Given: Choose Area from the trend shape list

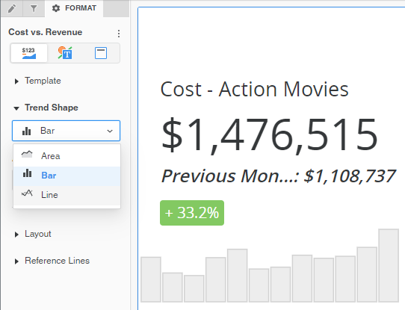Looking at the screenshot, I should 67,156.
